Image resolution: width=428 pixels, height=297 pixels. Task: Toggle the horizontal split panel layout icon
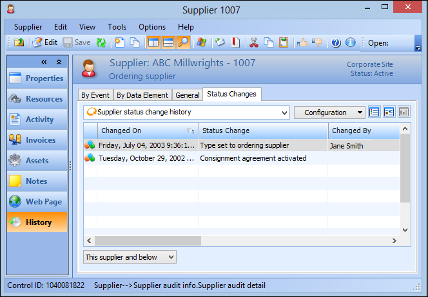pos(168,42)
